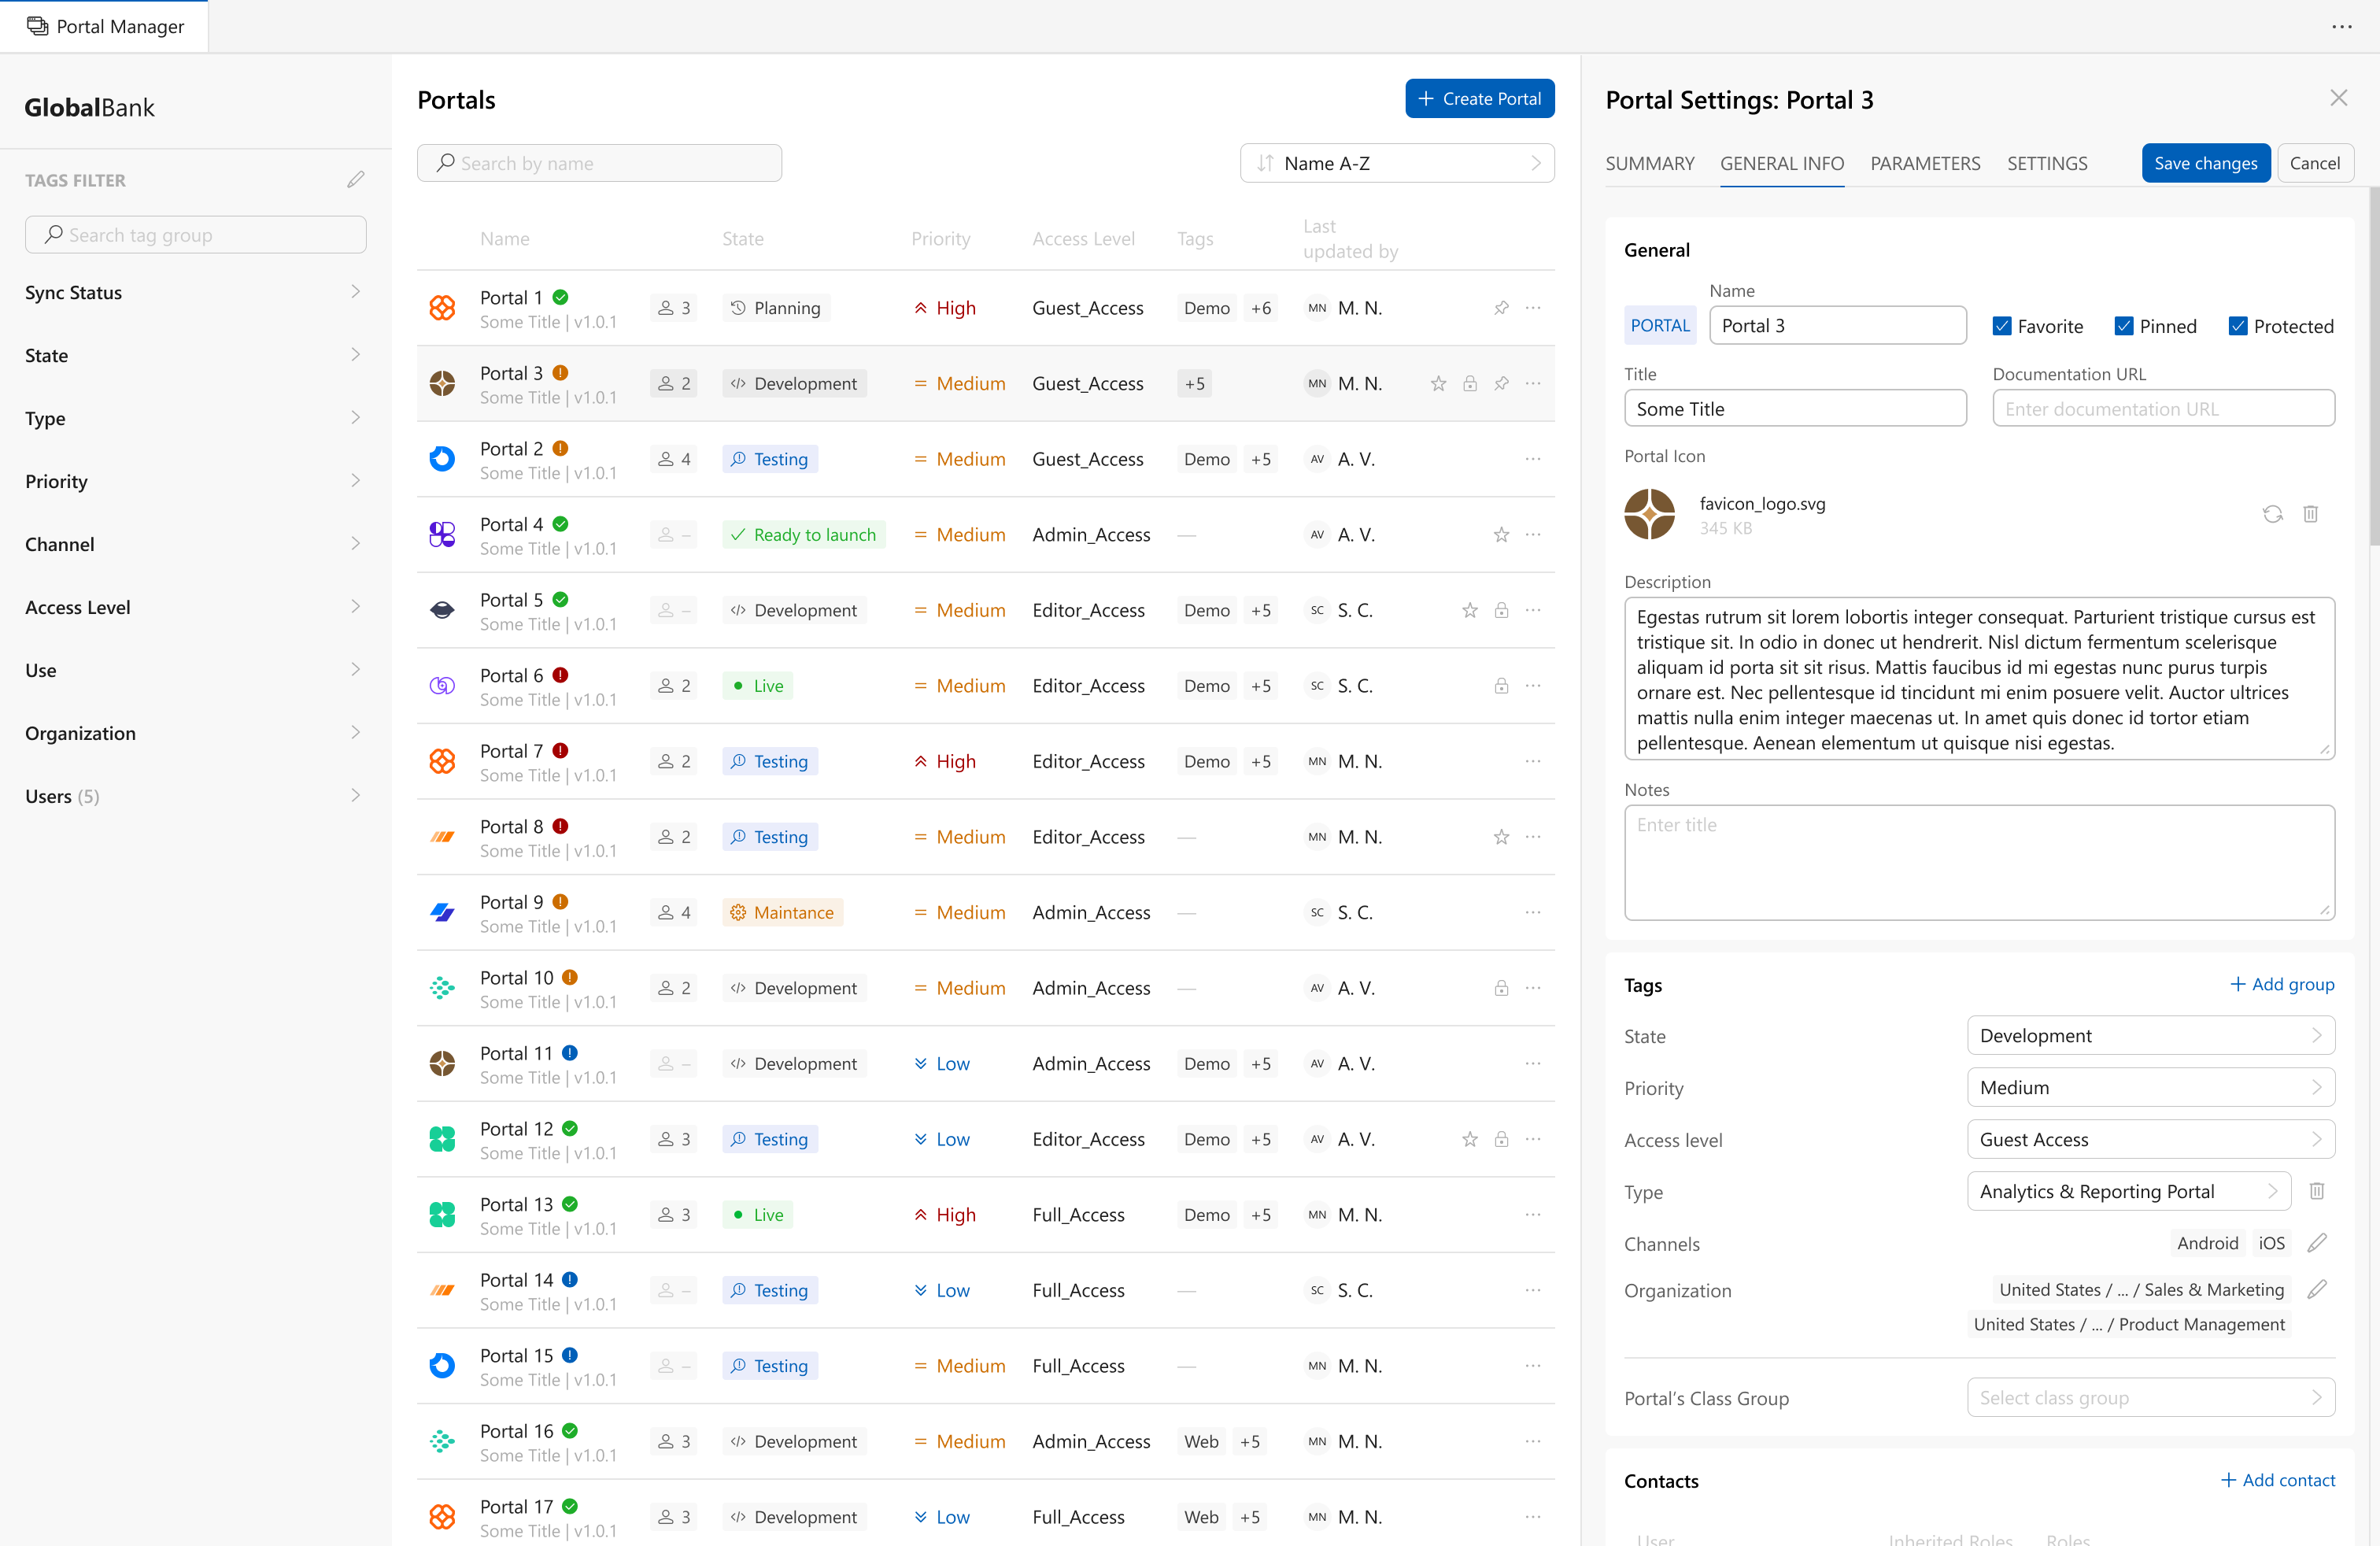
Task: Expand the Users filter group
Action: pyautogui.click(x=195, y=797)
